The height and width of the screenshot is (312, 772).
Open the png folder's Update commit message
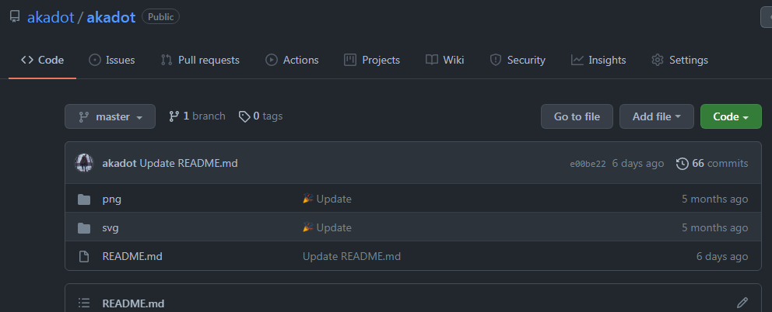tap(327, 199)
